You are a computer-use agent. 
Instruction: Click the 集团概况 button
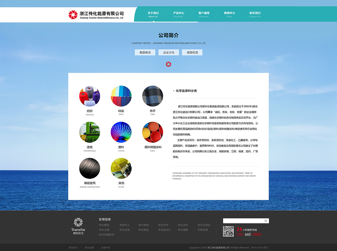[145, 52]
